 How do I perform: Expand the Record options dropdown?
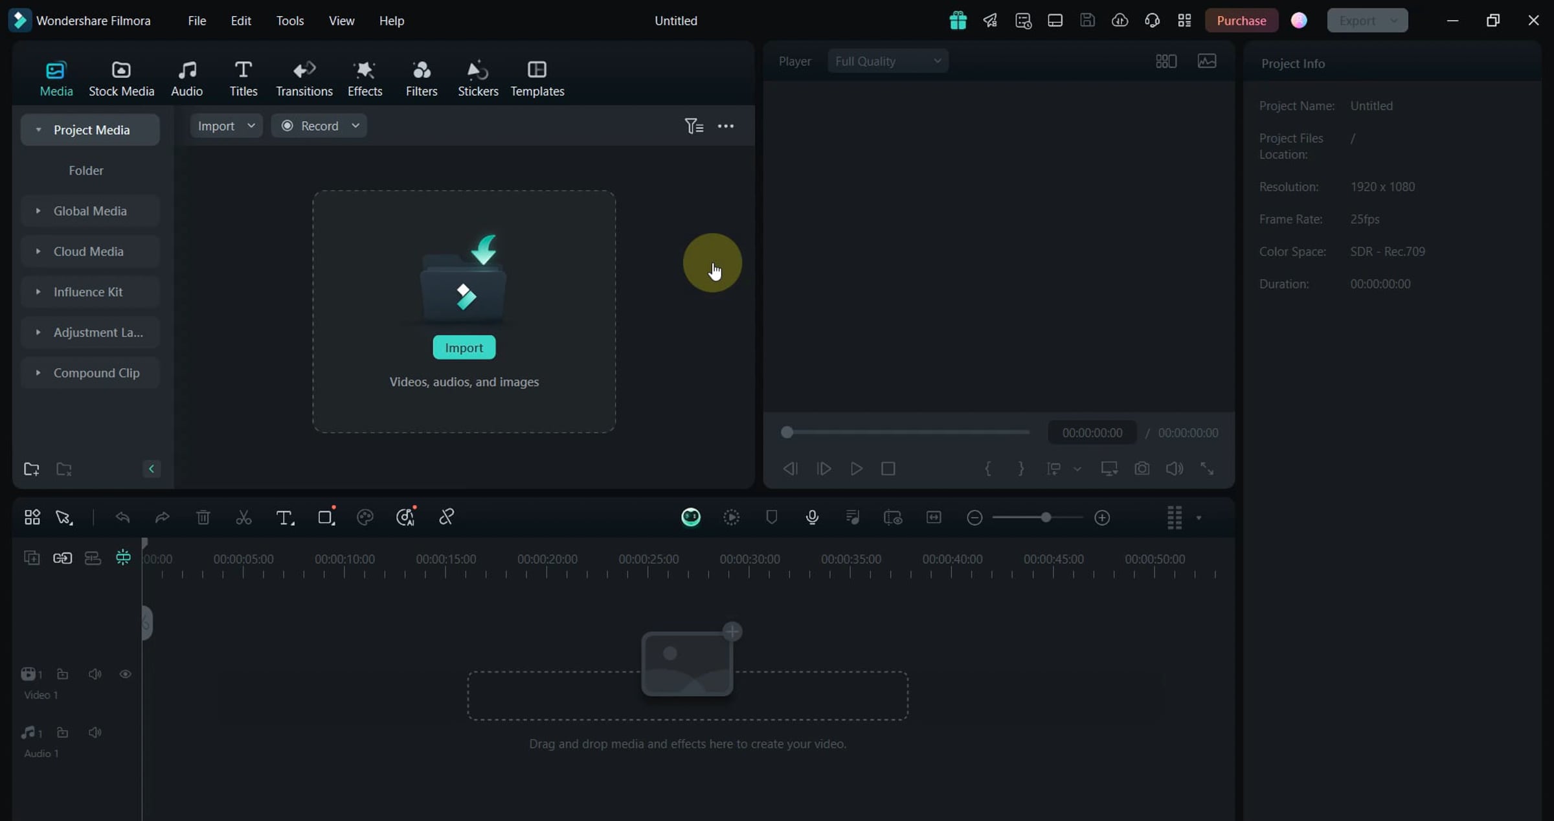355,126
